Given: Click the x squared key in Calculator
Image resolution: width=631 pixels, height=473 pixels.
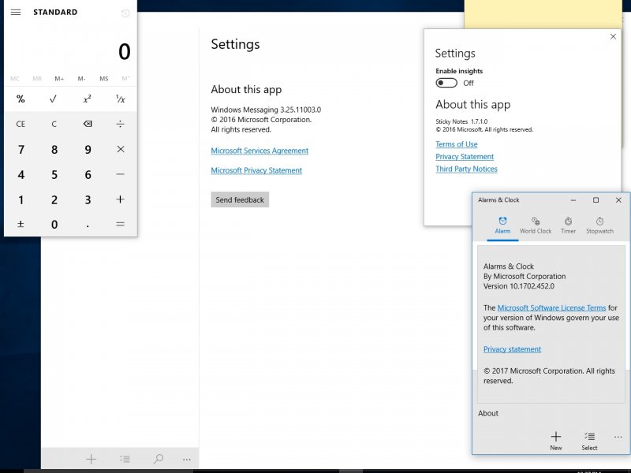Looking at the screenshot, I should tap(87, 99).
